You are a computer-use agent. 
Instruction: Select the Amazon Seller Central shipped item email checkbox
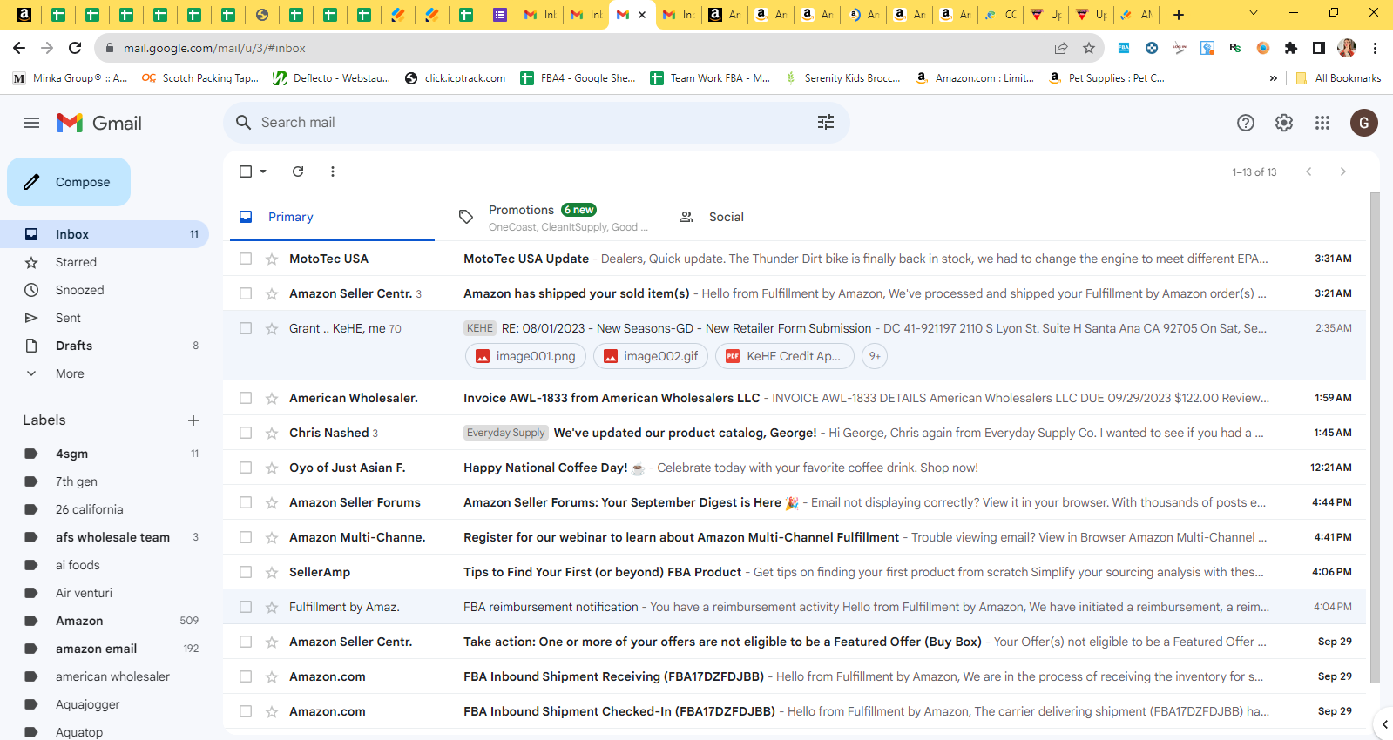pos(246,293)
